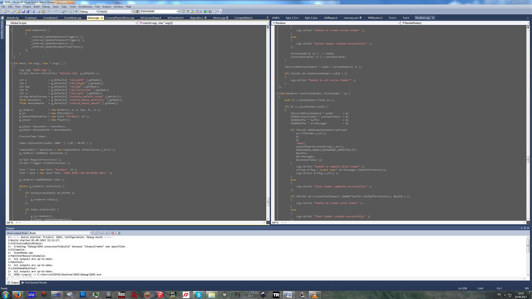The image size is (532, 299).
Task: Click the Open File folder icon
Action: pyautogui.click(x=19, y=11)
